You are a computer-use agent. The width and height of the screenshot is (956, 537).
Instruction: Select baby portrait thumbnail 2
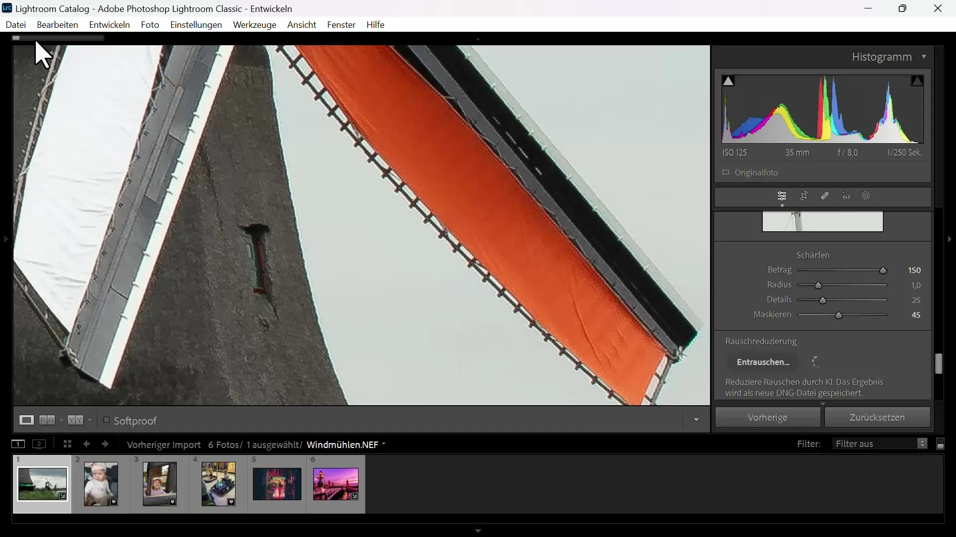[x=101, y=484]
